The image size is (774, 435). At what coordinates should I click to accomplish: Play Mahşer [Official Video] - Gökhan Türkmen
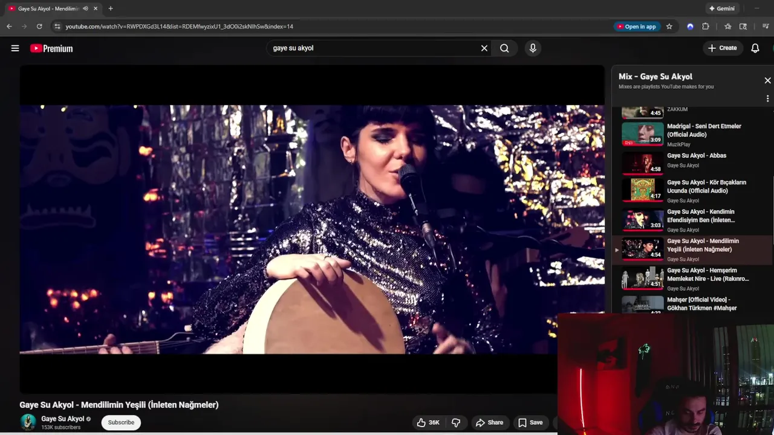click(701, 304)
